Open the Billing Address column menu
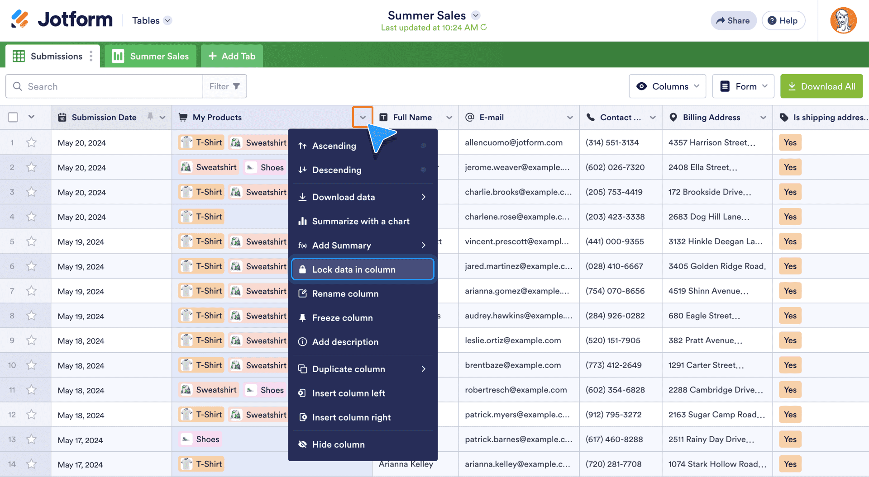 [763, 117]
